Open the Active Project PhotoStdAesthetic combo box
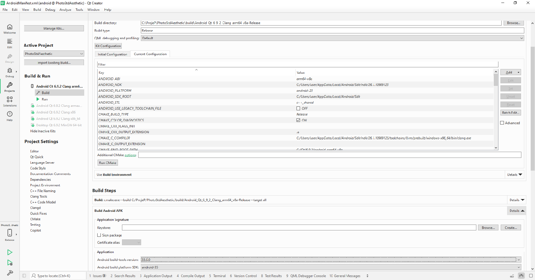 [54, 54]
